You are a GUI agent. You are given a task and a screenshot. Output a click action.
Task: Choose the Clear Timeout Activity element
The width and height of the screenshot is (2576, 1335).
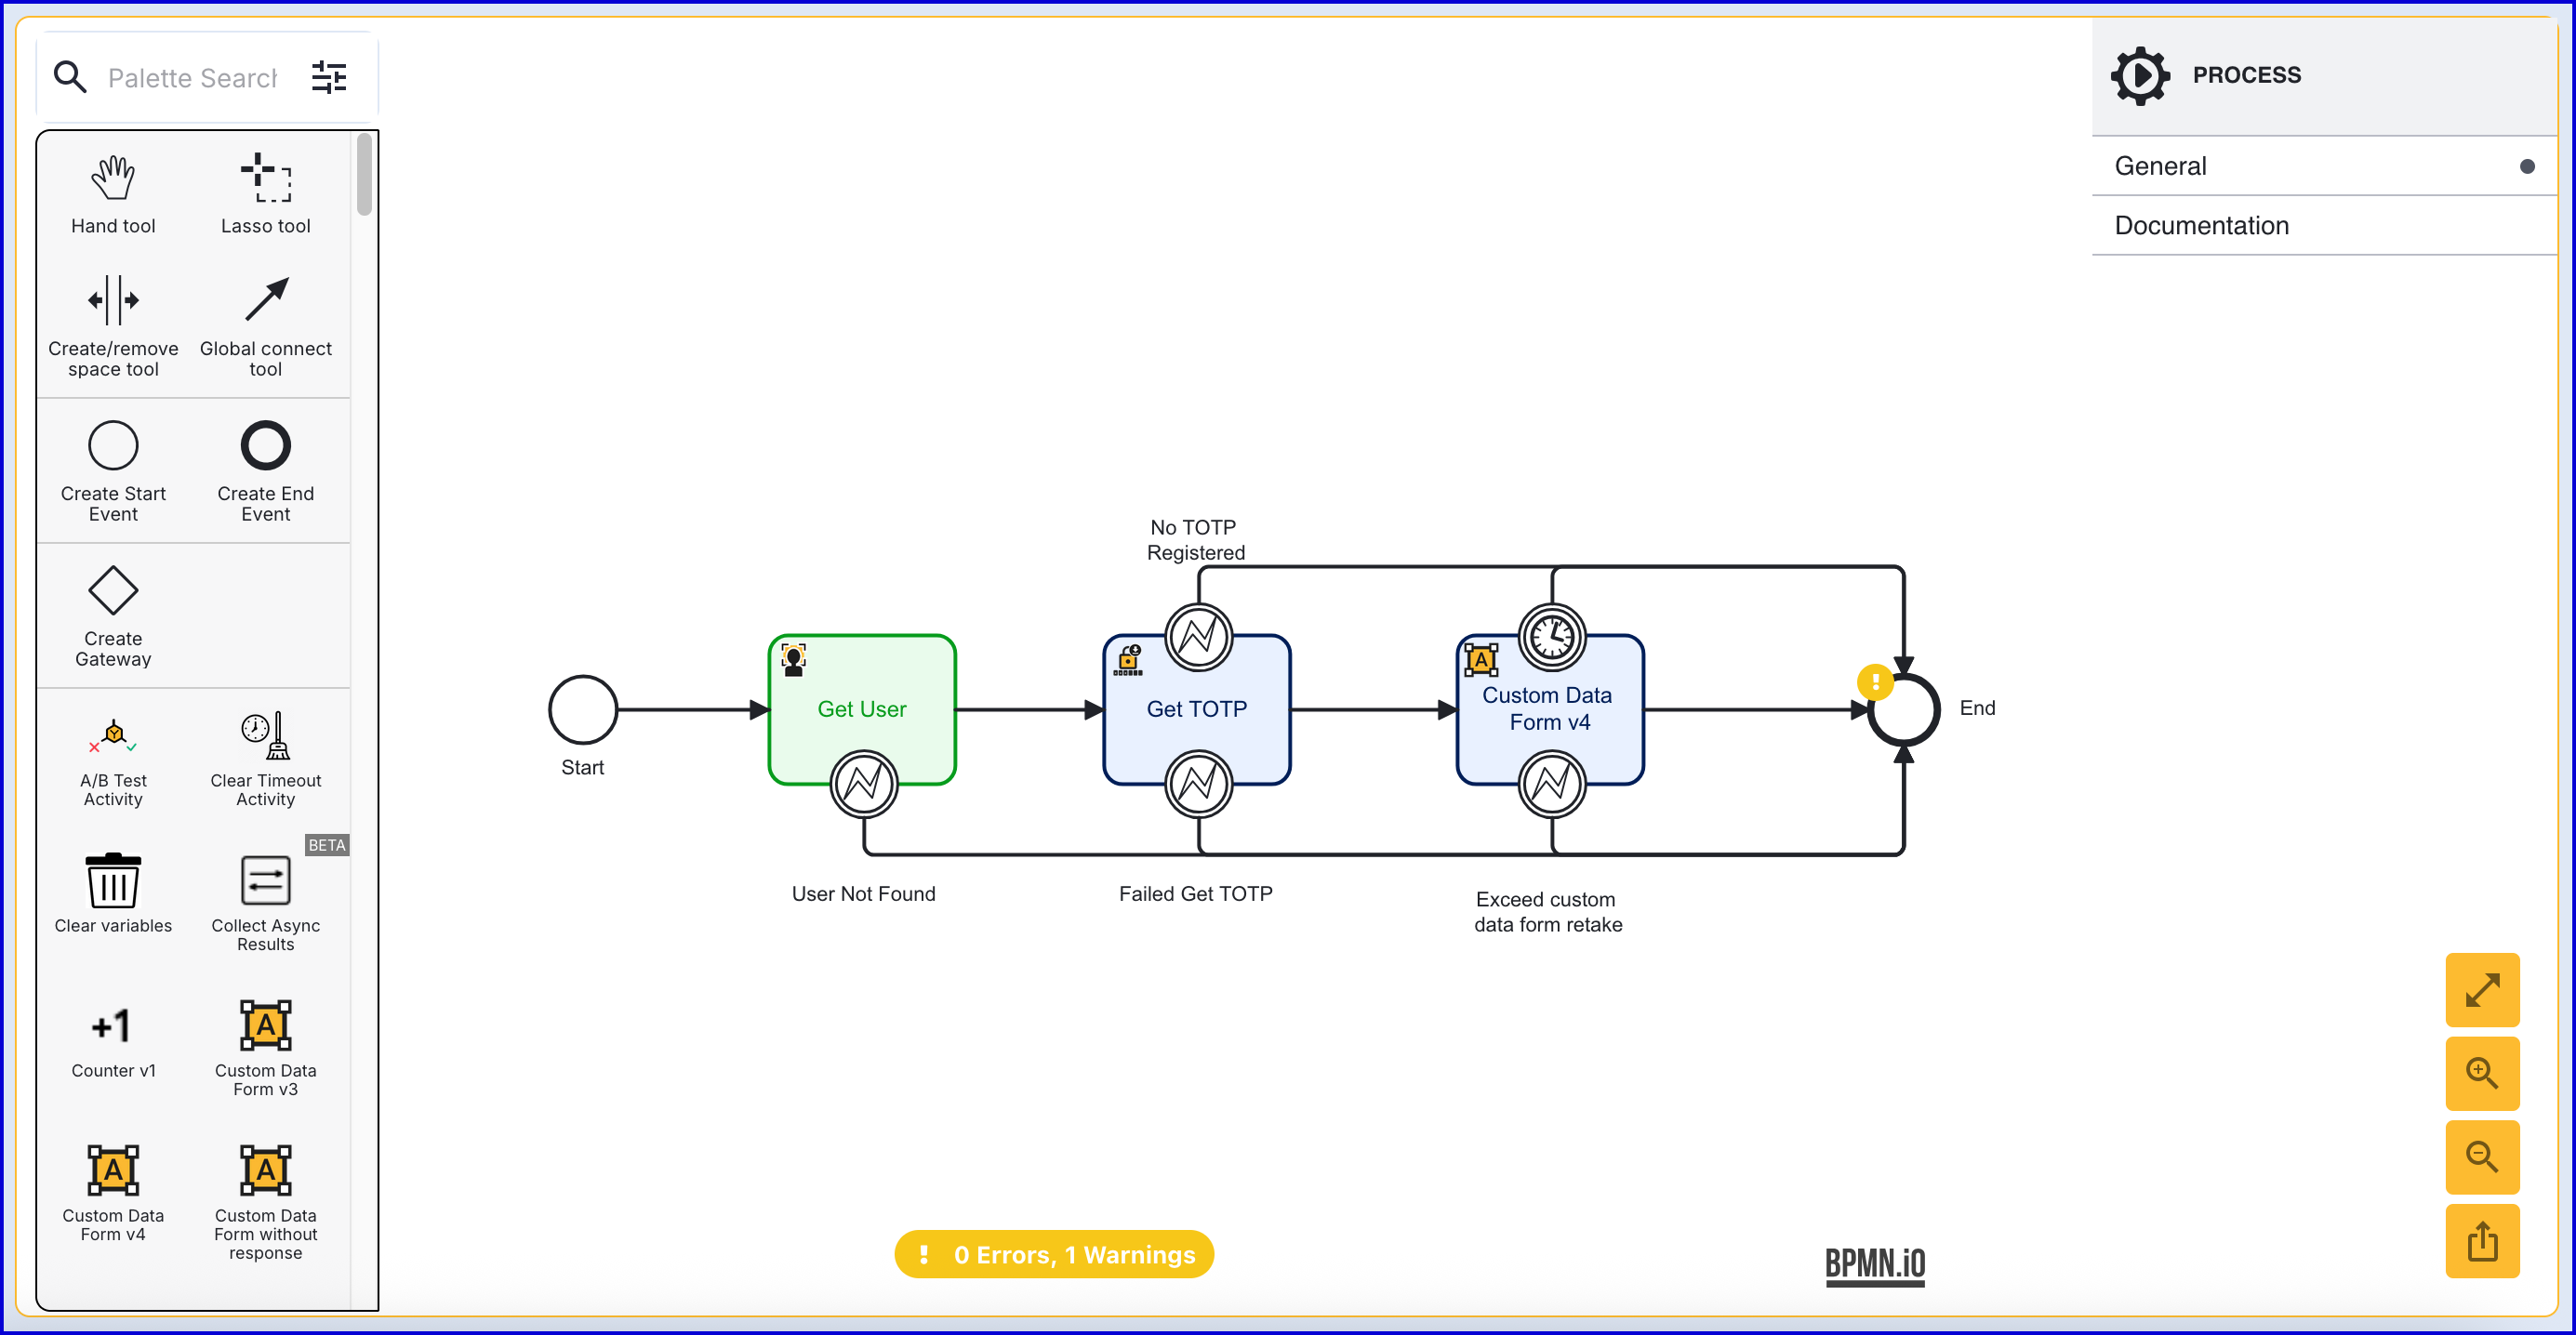click(x=265, y=758)
